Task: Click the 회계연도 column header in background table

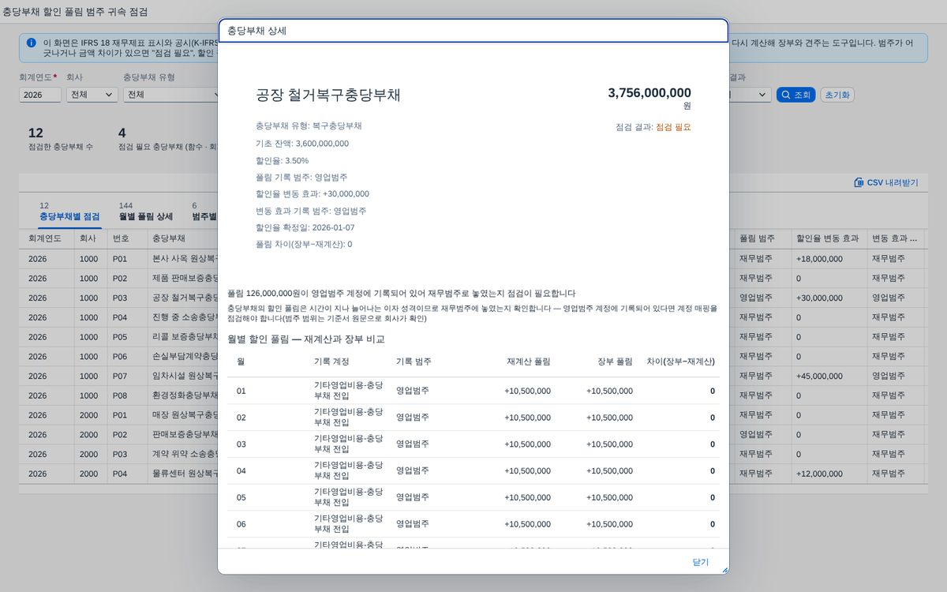Action: click(x=47, y=238)
